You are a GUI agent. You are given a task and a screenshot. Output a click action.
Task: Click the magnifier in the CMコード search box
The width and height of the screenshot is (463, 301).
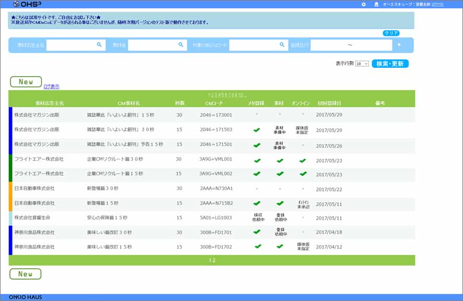coord(282,45)
